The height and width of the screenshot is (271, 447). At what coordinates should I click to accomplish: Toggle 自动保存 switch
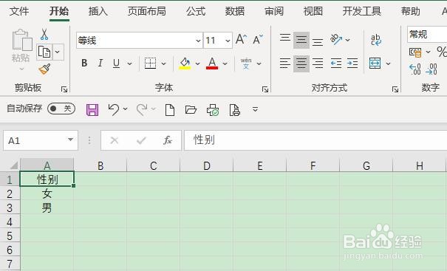click(x=61, y=109)
